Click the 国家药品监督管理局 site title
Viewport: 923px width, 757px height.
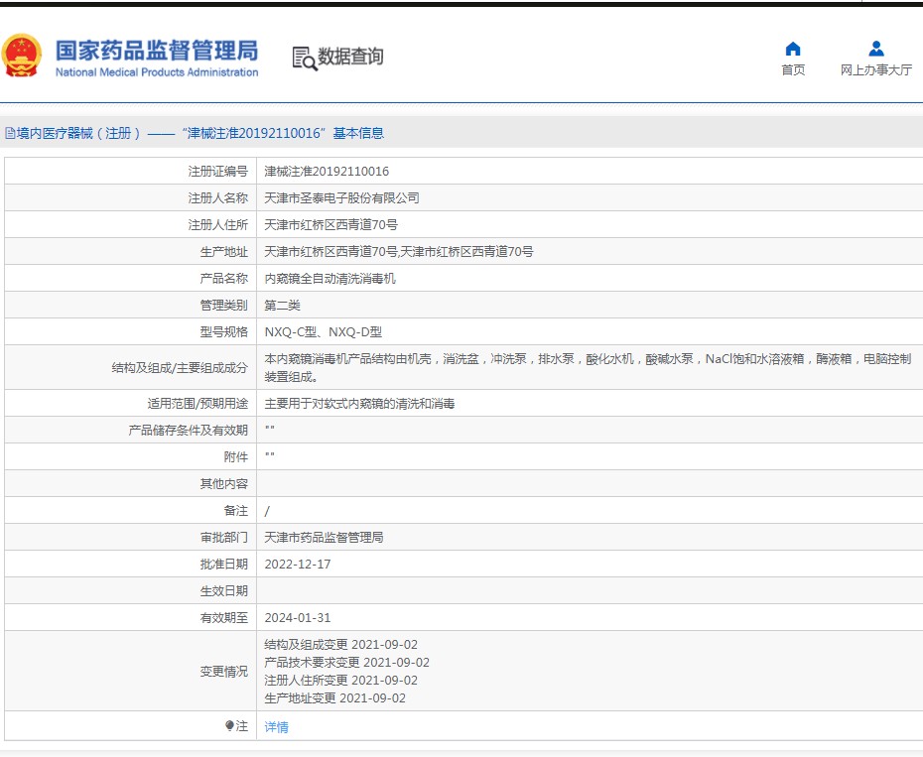[156, 50]
